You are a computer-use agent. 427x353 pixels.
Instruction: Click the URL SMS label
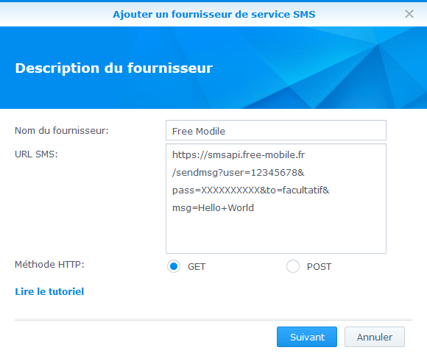coord(36,154)
